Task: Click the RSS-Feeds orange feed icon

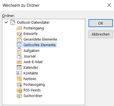Action: 19,90
